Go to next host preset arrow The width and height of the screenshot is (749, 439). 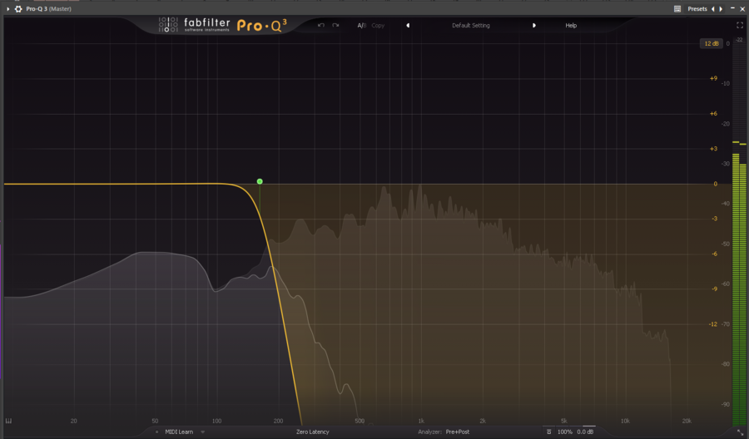click(x=721, y=8)
